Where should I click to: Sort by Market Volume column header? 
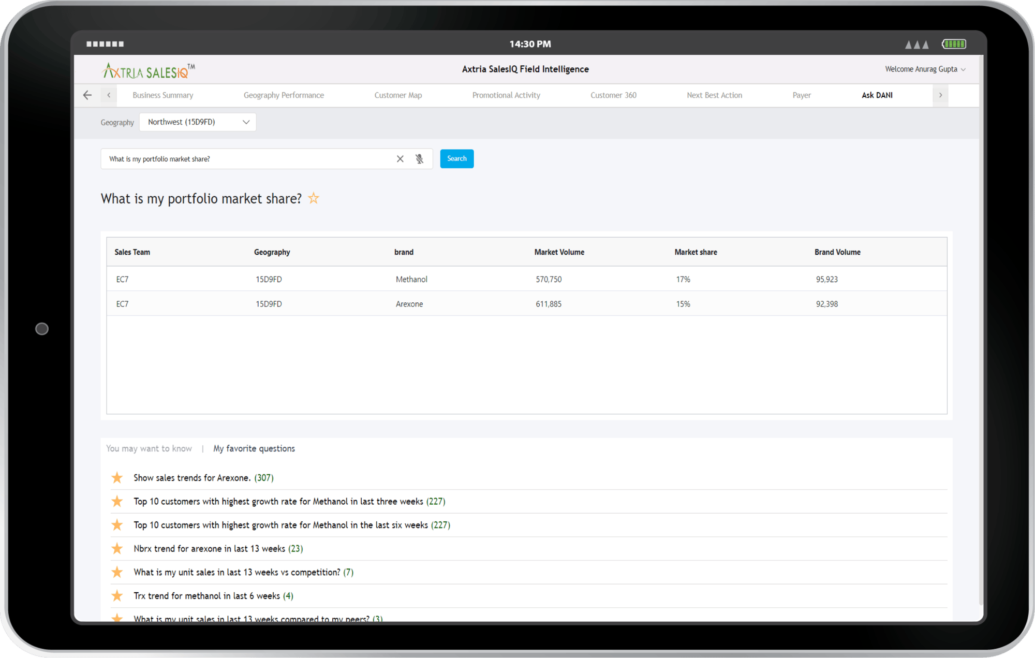[x=559, y=252]
